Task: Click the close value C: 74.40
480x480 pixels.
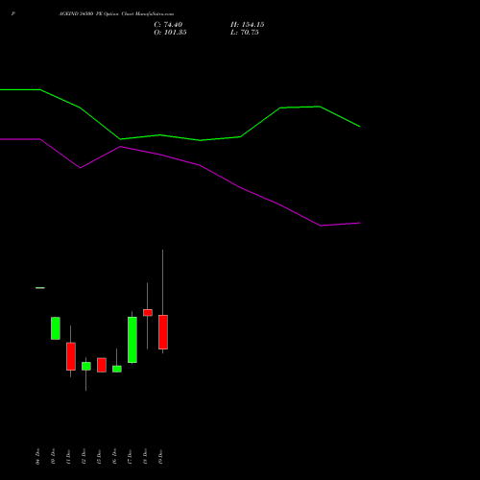Action: pyautogui.click(x=168, y=25)
